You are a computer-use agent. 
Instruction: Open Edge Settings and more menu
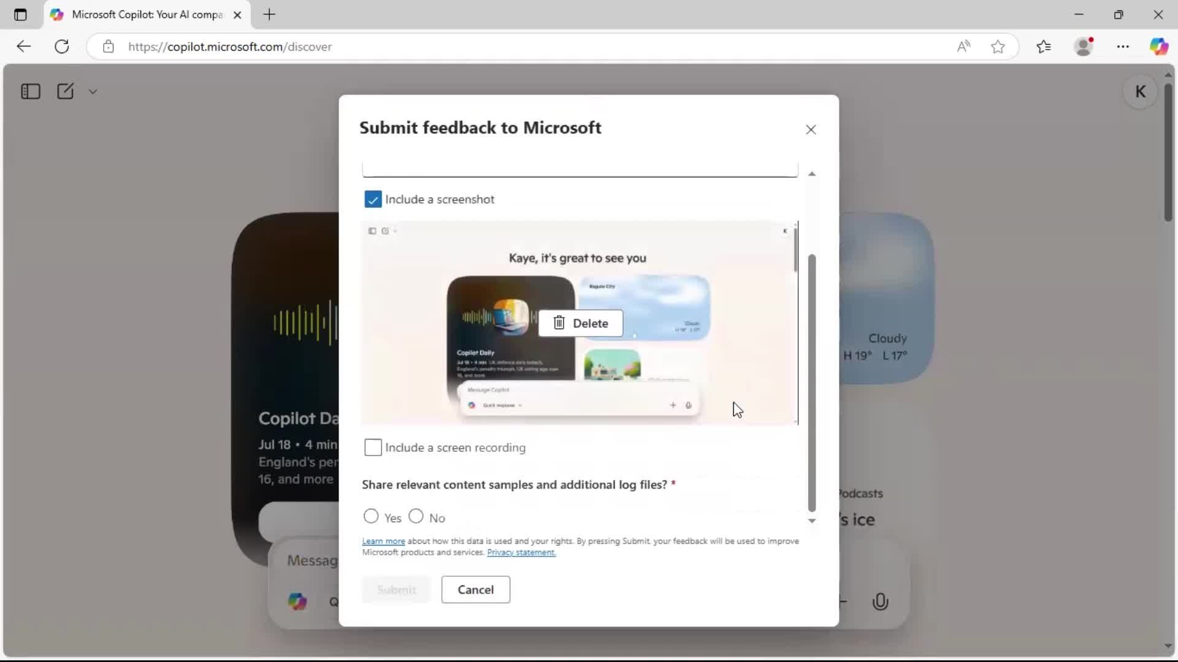pyautogui.click(x=1123, y=47)
